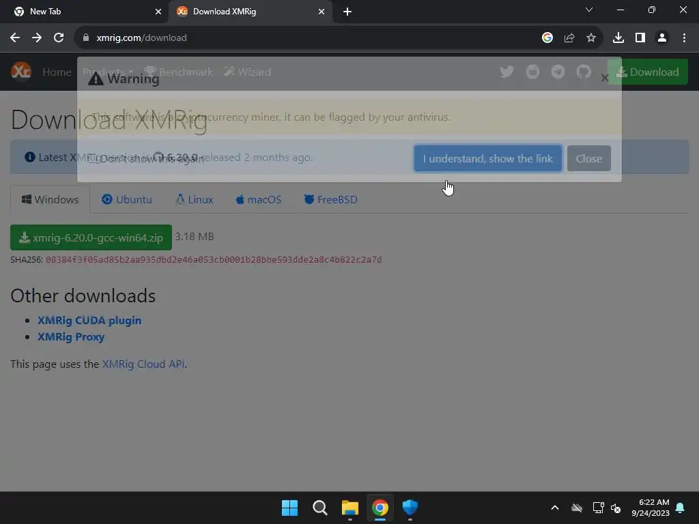Open the XMRig CUDA plugin link
Screen dimensions: 699x524
tap(89, 321)
